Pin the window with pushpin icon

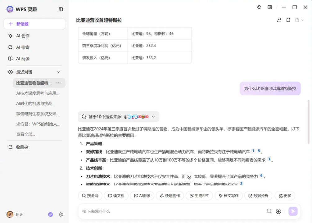click(x=259, y=7)
